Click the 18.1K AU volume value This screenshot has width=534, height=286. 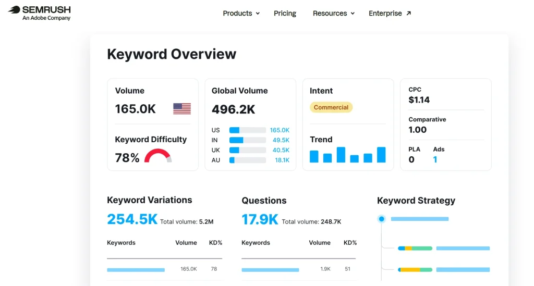(282, 160)
